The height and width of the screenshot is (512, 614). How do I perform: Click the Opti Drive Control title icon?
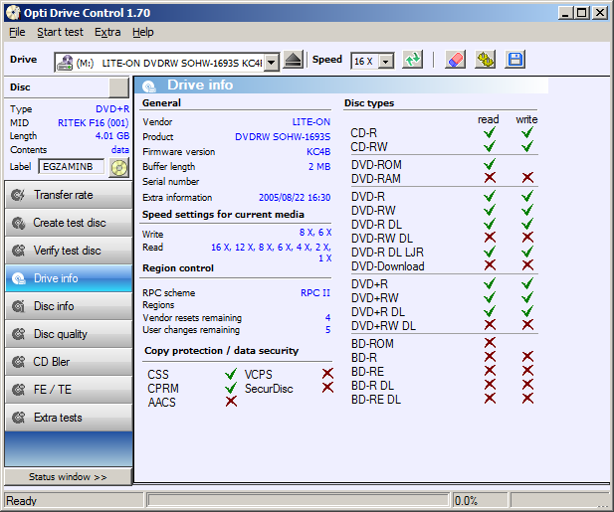[x=13, y=13]
